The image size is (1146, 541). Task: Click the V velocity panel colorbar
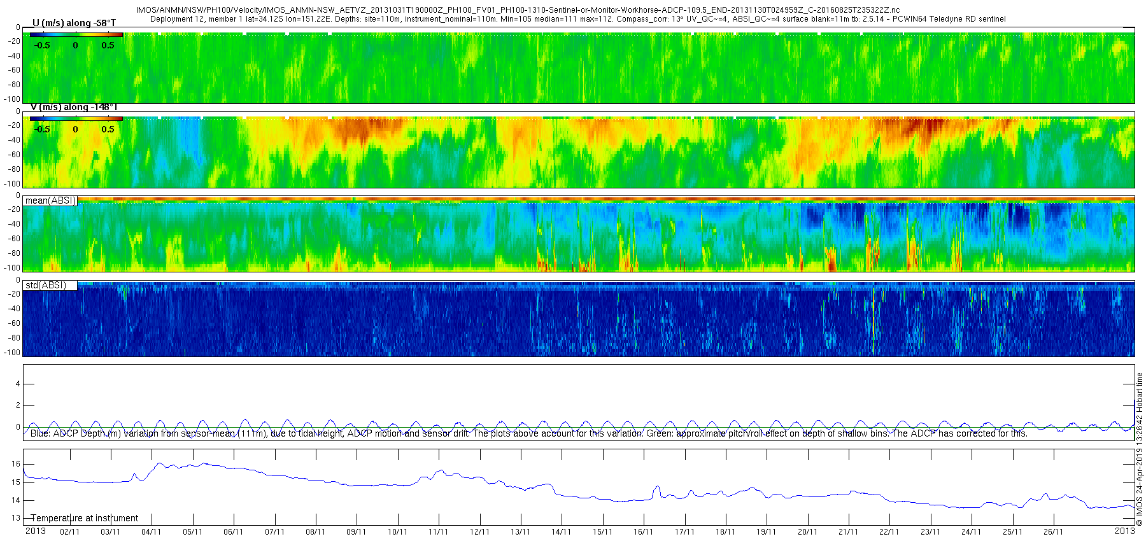pos(76,118)
